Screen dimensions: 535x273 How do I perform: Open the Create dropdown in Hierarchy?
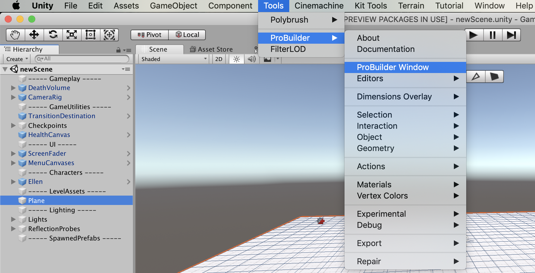click(17, 59)
